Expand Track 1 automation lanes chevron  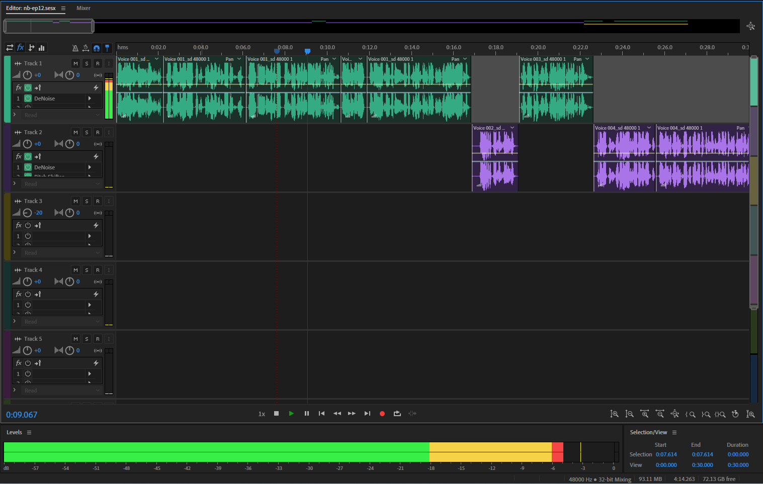pyautogui.click(x=15, y=115)
